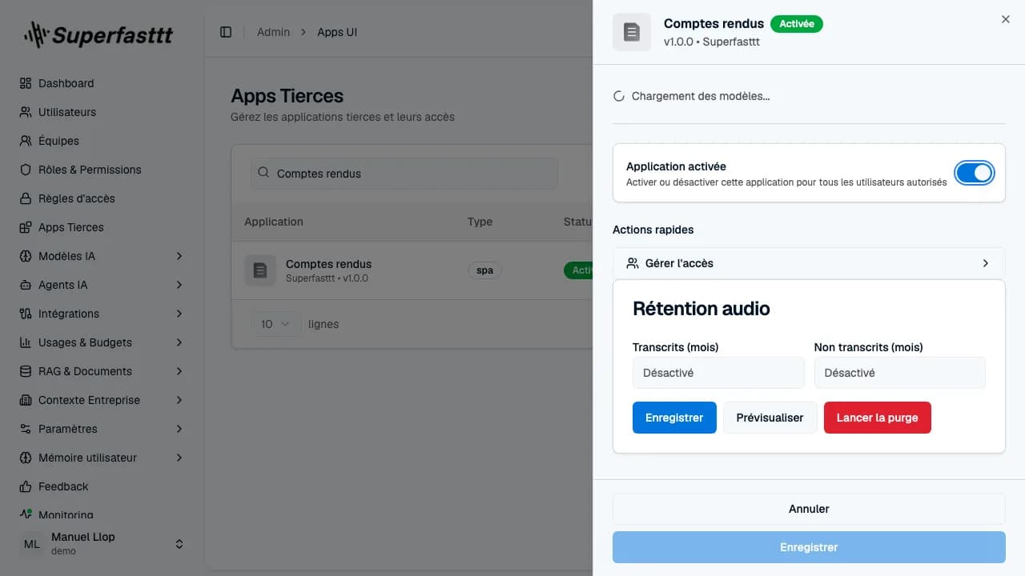The image size is (1025, 576).
Task: Click the Paramètres sliders icon
Action: [26, 429]
